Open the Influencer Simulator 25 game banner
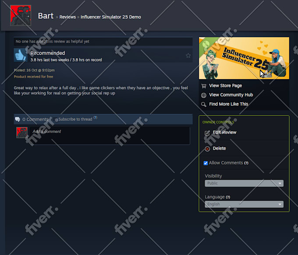 coord(244,58)
